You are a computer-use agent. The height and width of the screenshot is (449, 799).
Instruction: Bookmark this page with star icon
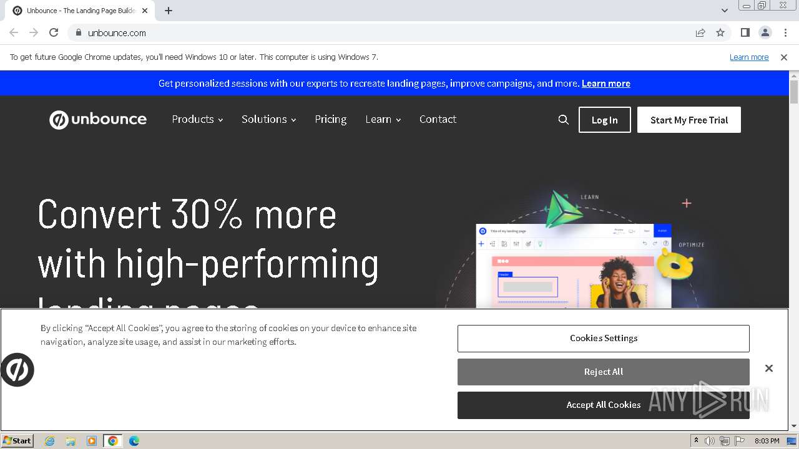pos(720,32)
